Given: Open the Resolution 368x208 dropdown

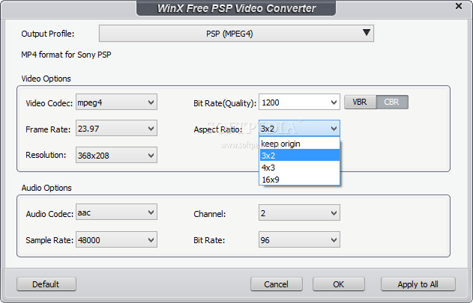Looking at the screenshot, I should pyautogui.click(x=116, y=155).
